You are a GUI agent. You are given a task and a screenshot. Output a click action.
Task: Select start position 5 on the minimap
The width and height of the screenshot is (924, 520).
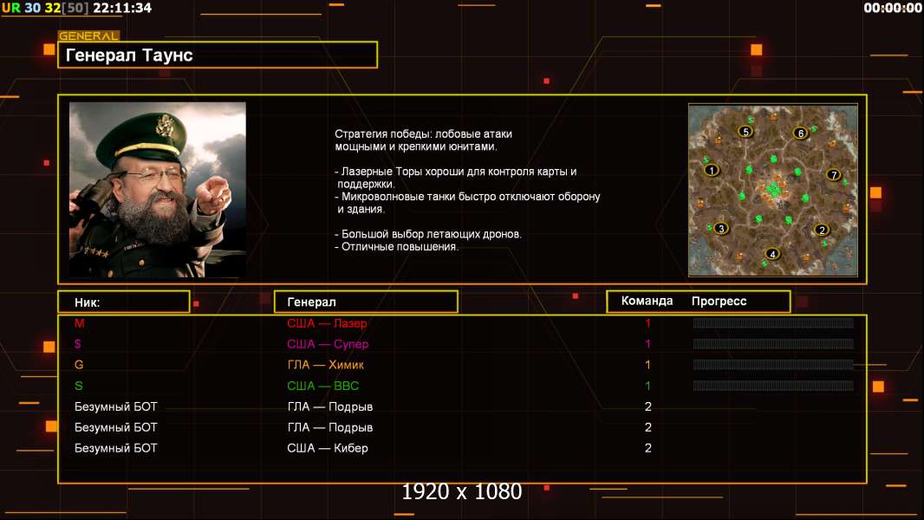coord(745,132)
